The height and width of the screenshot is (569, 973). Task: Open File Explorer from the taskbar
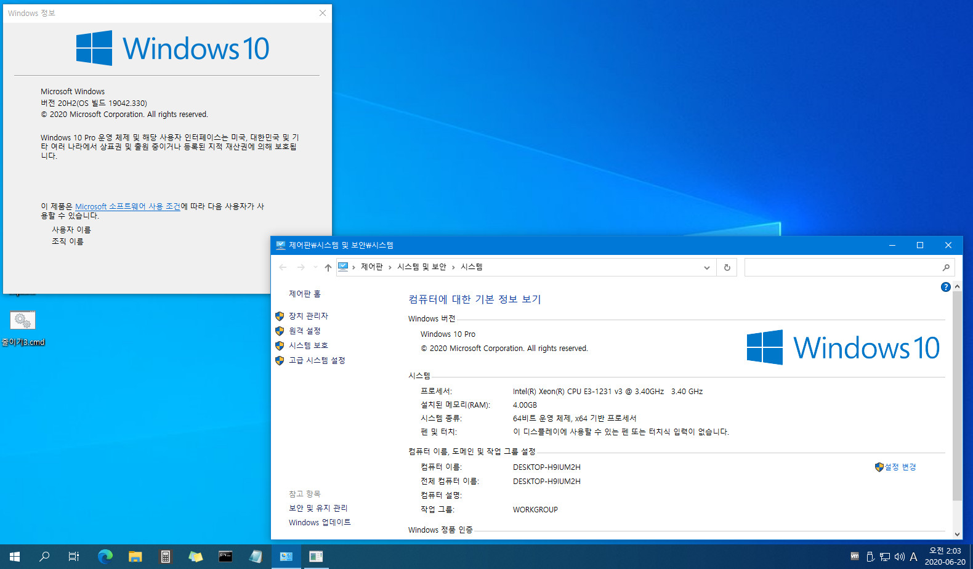135,557
